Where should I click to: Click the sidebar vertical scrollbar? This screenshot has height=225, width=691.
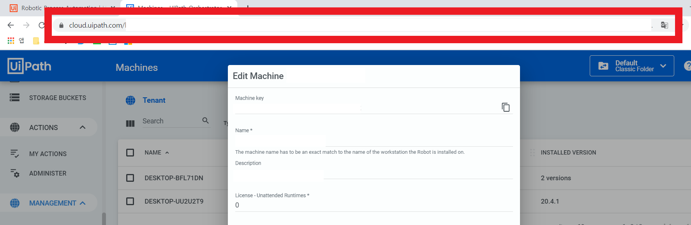coord(104,218)
